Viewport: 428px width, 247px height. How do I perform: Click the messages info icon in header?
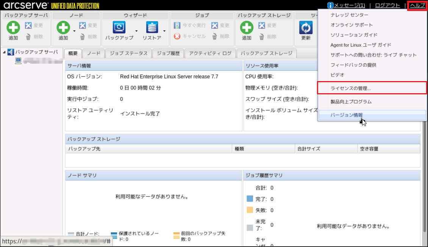coord(330,5)
